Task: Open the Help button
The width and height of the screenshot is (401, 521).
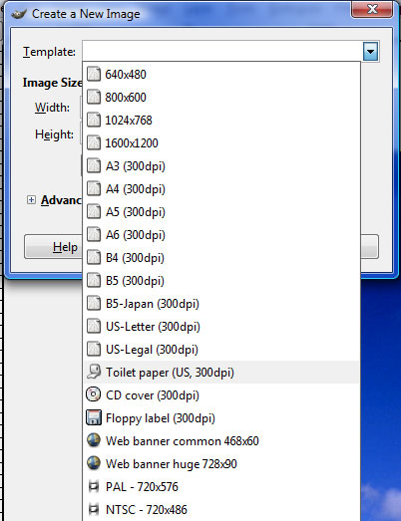Action: pyautogui.click(x=53, y=247)
